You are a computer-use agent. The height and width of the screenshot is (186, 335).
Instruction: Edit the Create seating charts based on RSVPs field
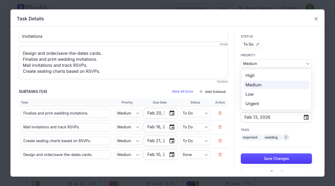click(66, 141)
